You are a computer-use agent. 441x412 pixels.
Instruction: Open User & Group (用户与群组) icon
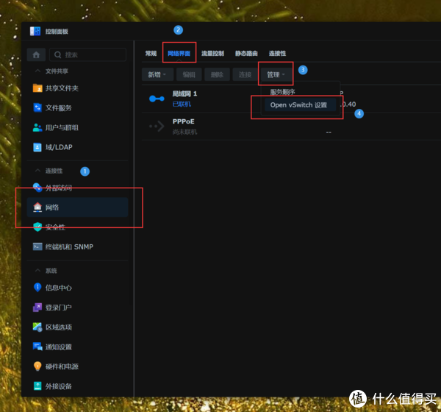[x=37, y=127]
